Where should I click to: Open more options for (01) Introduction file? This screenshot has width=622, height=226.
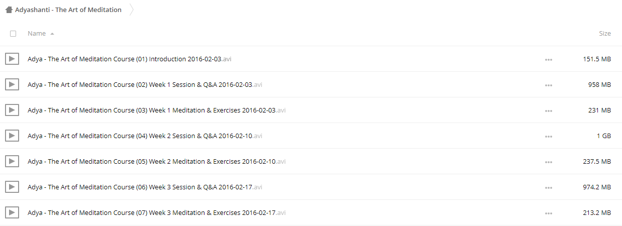coord(548,59)
